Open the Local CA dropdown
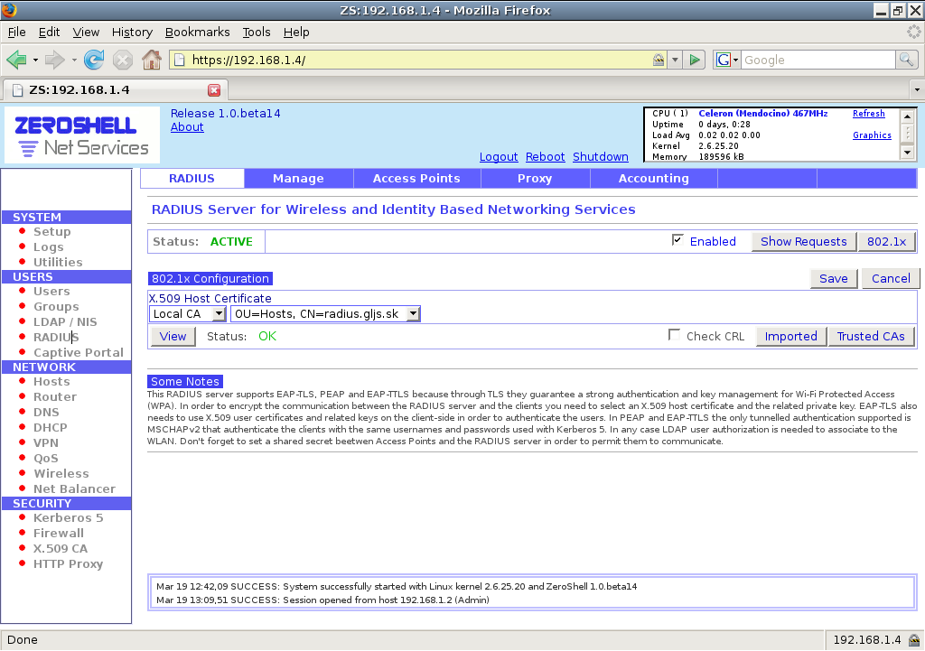The height and width of the screenshot is (651, 925). [187, 313]
